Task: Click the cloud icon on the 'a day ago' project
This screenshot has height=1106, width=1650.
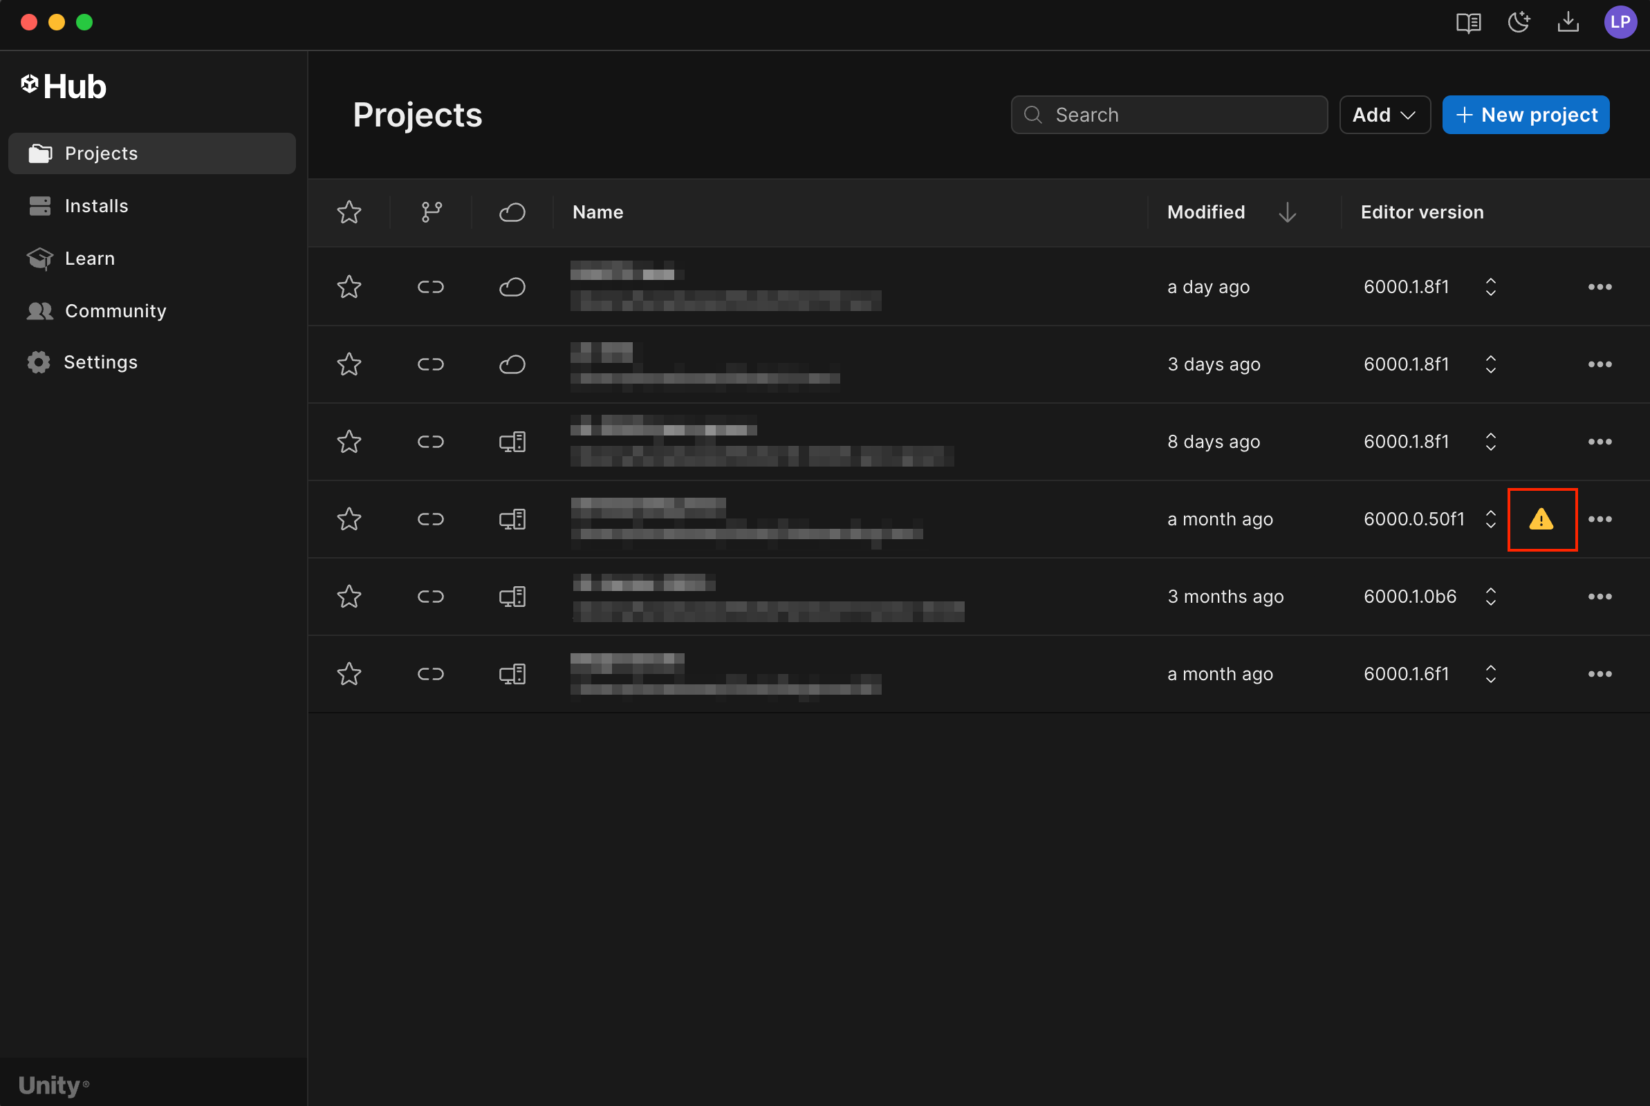Action: click(512, 287)
